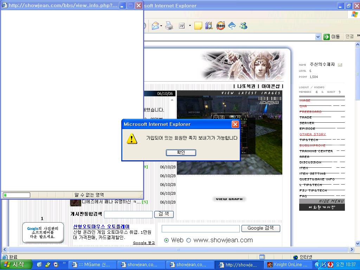The height and width of the screenshot is (270, 360).
Task: Open the TRADE menu item
Action: click(306, 117)
